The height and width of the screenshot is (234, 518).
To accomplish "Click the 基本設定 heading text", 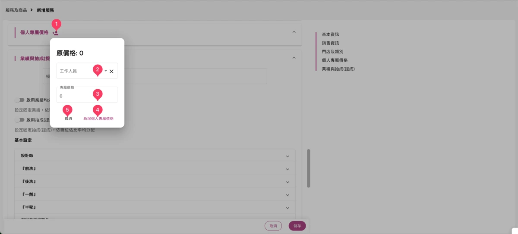I will 23,140.
